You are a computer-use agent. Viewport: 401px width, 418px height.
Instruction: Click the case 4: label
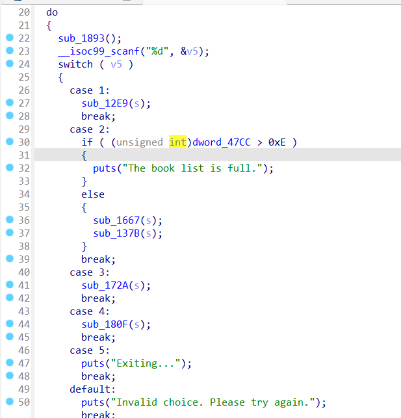(x=90, y=311)
